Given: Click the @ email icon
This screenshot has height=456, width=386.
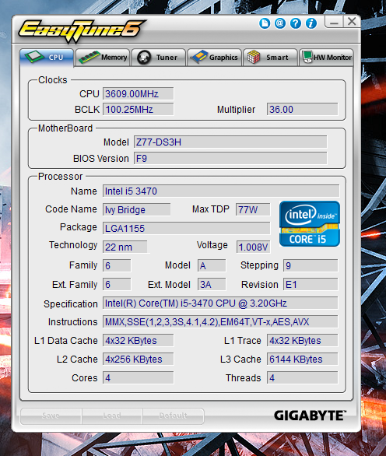Looking at the screenshot, I should click(x=280, y=23).
